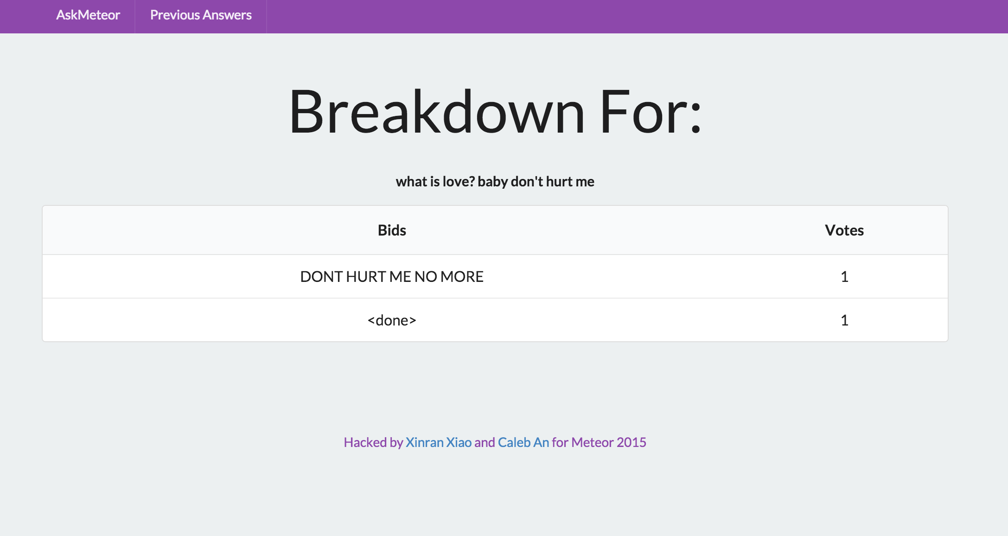Click the Xinran Xiao author link
This screenshot has width=1008, height=536.
(438, 442)
